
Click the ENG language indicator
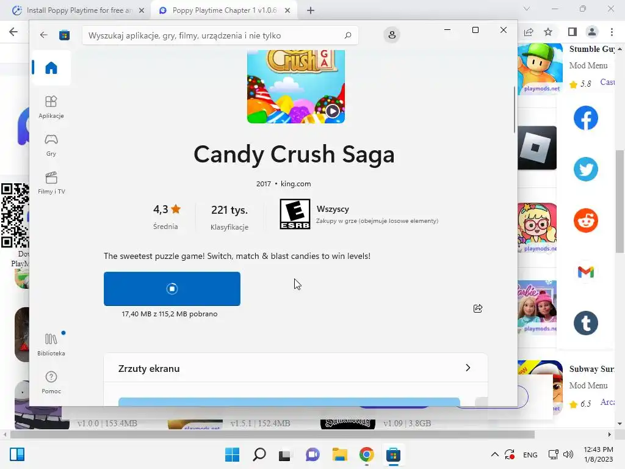point(530,455)
